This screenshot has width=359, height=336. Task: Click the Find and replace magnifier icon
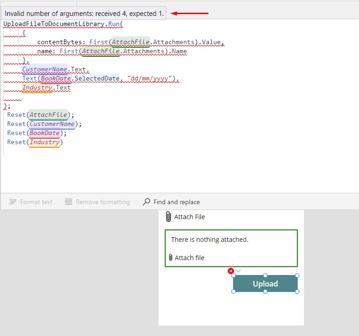[x=146, y=202]
